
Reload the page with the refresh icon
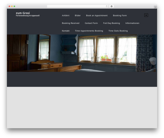point(107,7)
